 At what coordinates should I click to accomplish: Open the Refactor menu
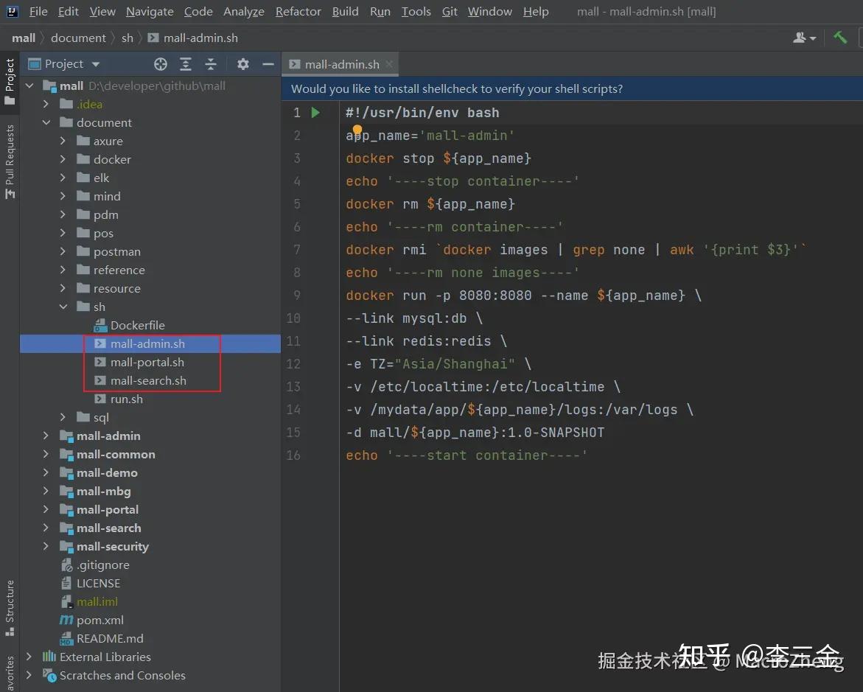298,12
